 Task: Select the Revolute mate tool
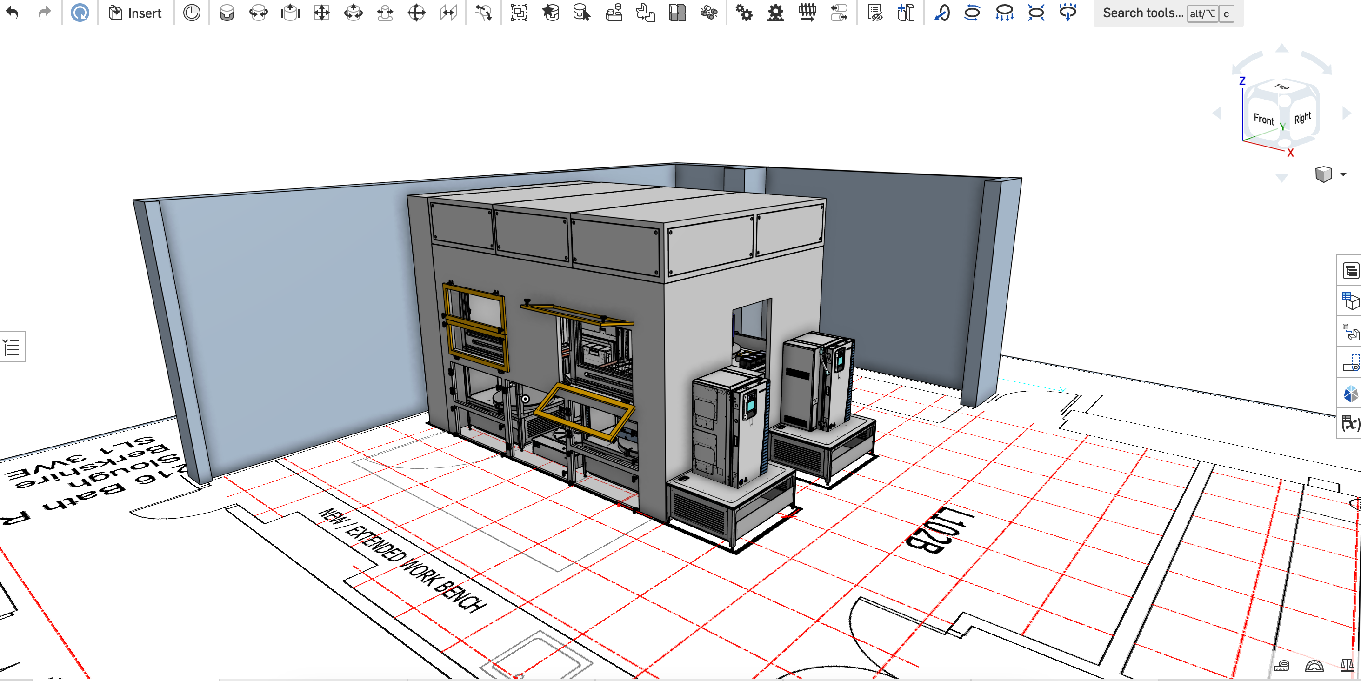258,13
